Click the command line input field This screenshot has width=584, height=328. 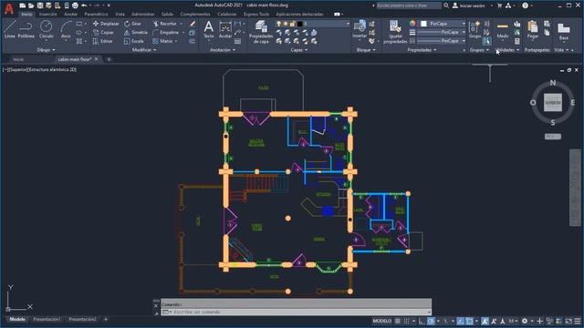pos(296,312)
